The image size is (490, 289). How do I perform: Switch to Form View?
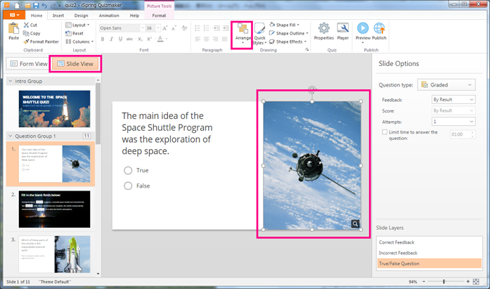29,64
